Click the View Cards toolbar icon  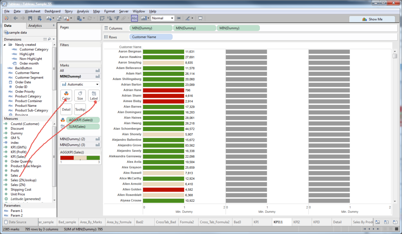[144, 18]
